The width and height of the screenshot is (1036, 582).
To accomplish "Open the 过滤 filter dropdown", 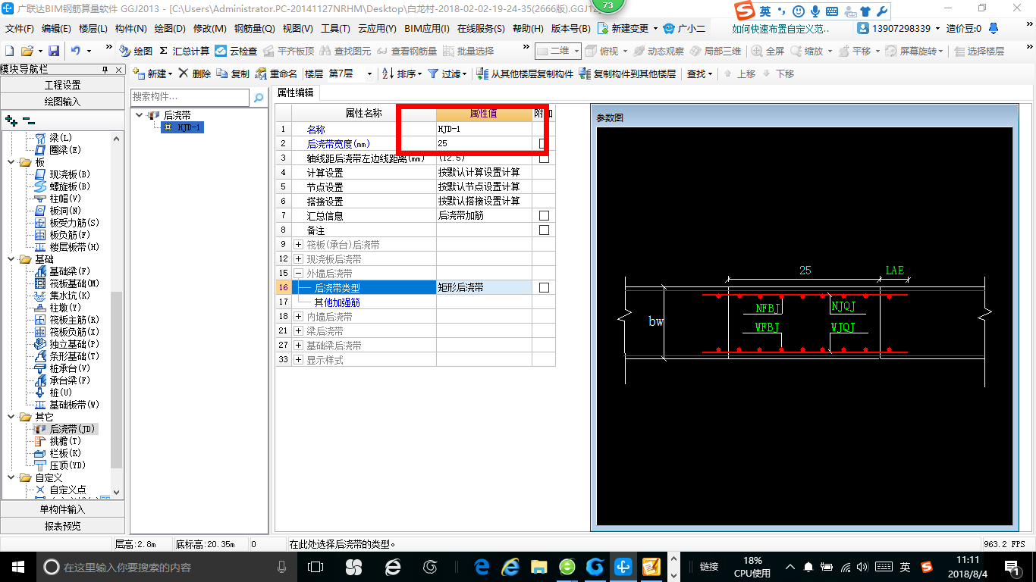I will click(447, 74).
